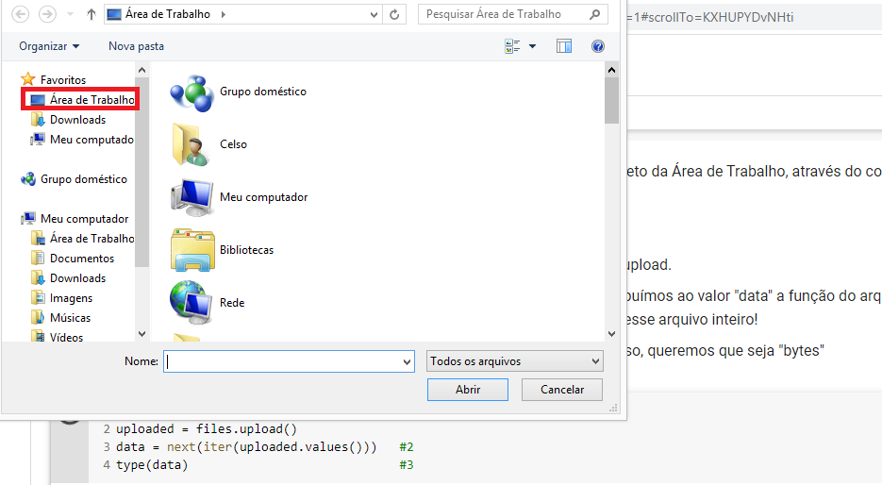Select Favoritos in navigation pane
The image size is (882, 485).
pos(54,79)
